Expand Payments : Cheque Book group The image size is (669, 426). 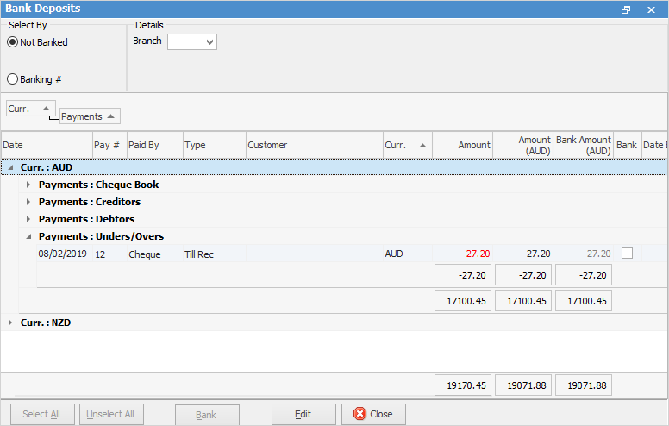click(28, 185)
